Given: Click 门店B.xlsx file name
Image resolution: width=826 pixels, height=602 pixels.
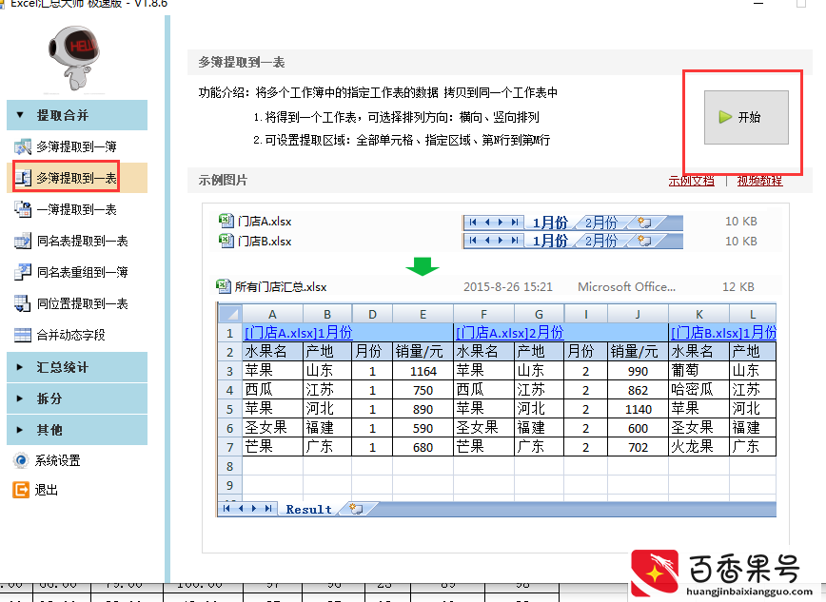Looking at the screenshot, I should coord(265,242).
